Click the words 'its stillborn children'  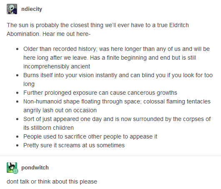pyautogui.click(x=48, y=128)
